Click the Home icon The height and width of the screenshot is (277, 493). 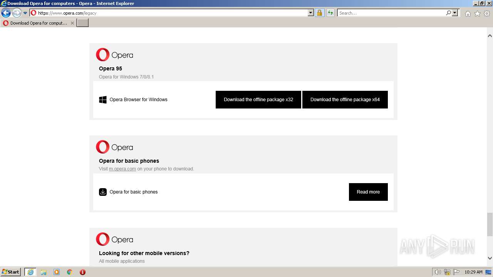[468, 13]
